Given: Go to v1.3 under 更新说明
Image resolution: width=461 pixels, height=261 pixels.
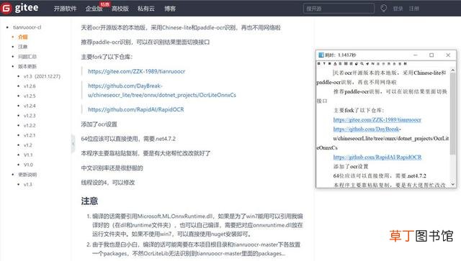Looking at the screenshot, I should pyautogui.click(x=28, y=184).
